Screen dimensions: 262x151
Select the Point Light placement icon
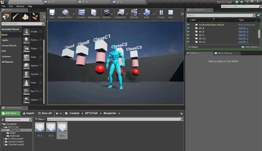click(26, 40)
